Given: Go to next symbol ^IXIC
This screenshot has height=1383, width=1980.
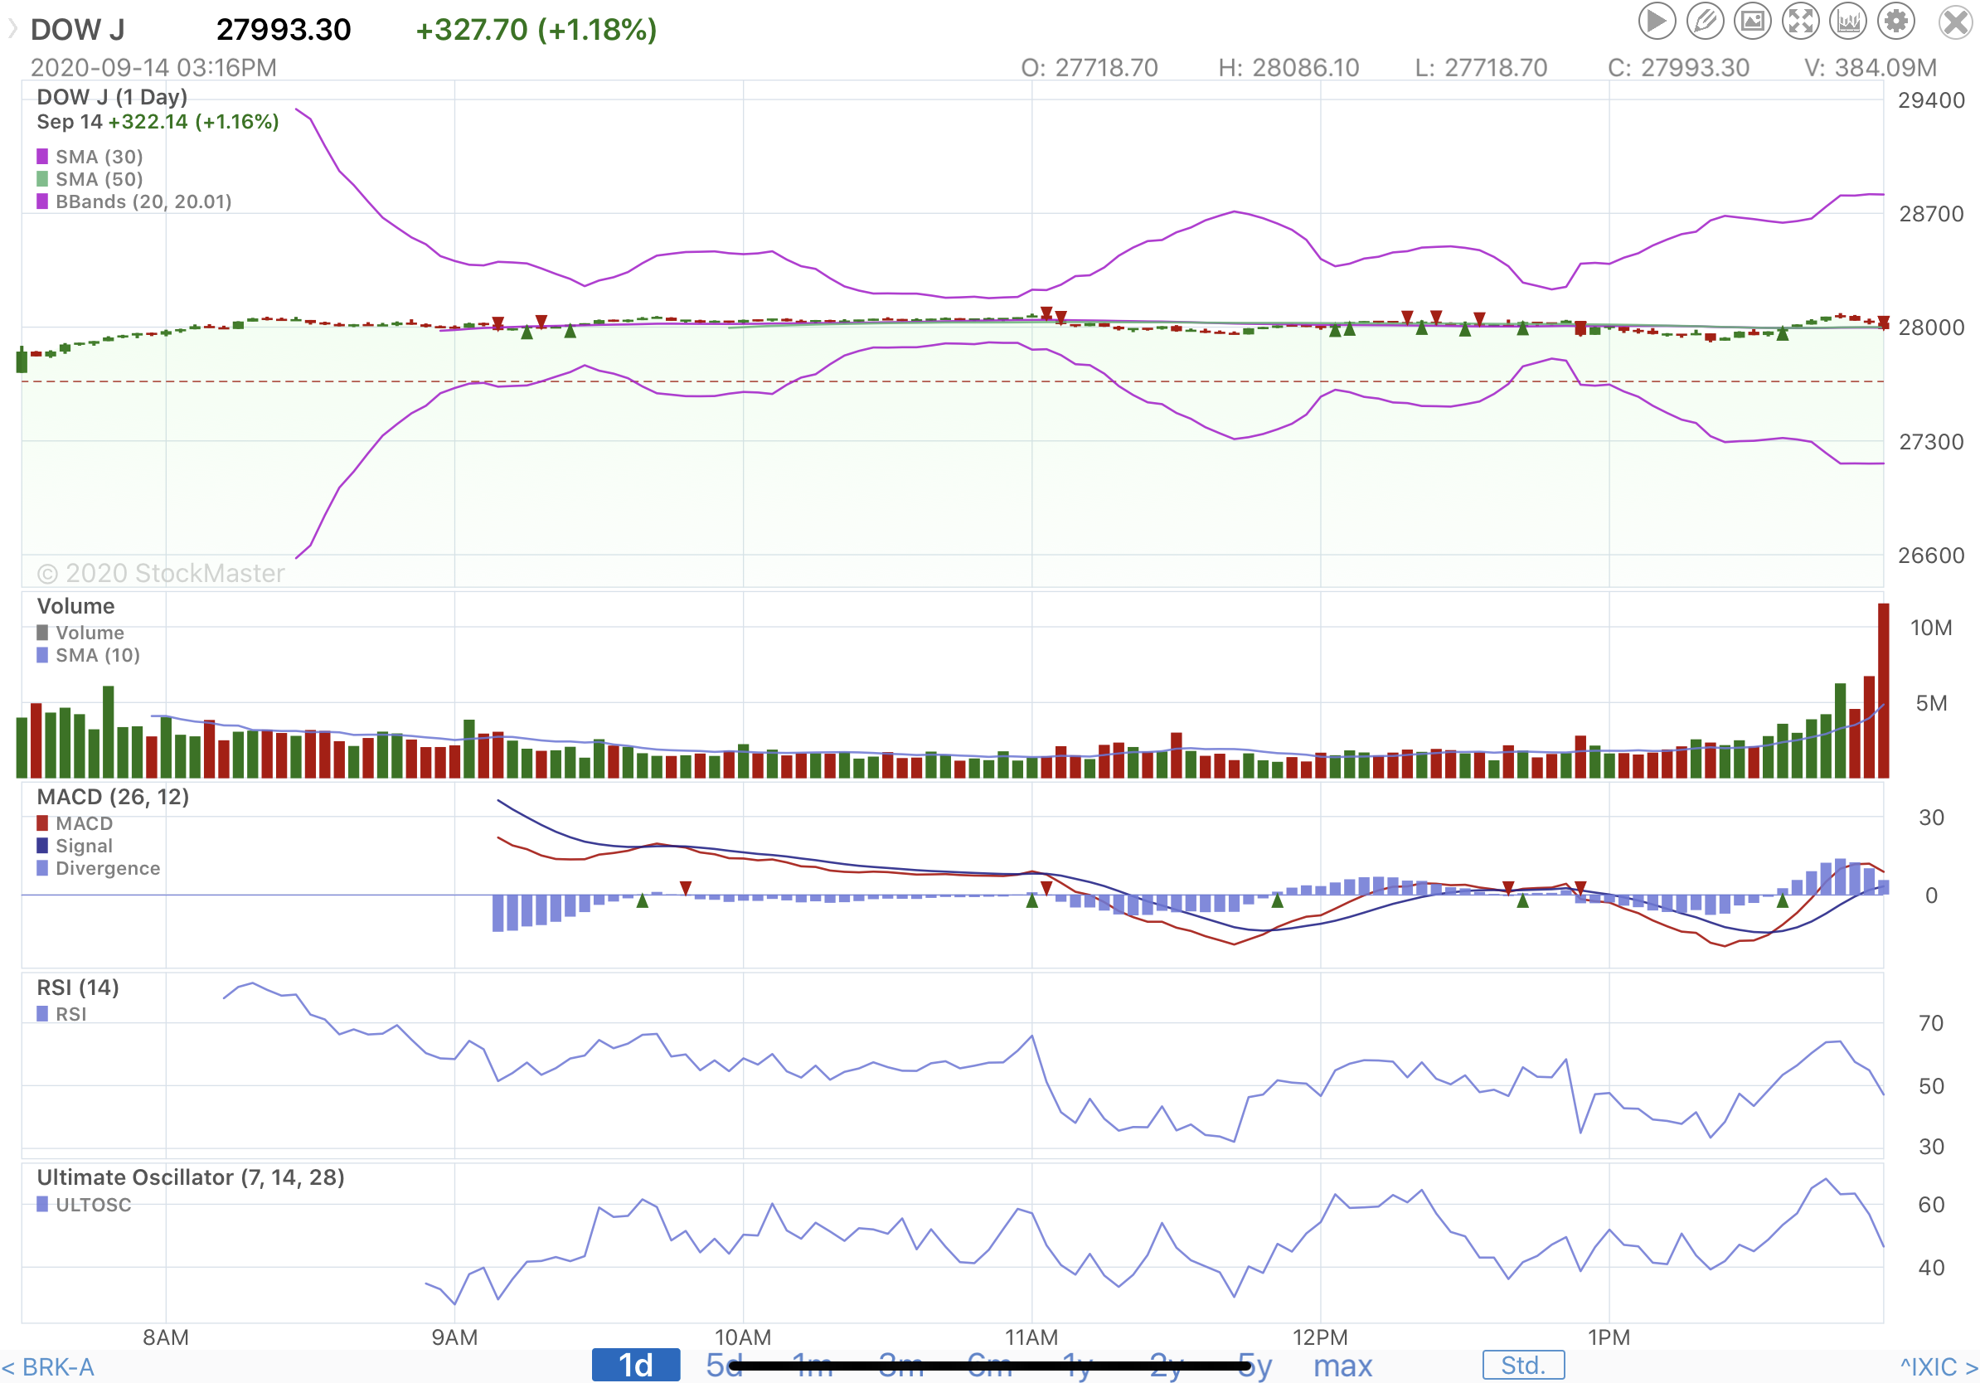Looking at the screenshot, I should [1939, 1366].
